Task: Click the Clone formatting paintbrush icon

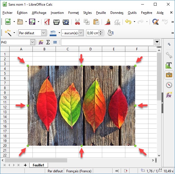Action: (107, 22)
